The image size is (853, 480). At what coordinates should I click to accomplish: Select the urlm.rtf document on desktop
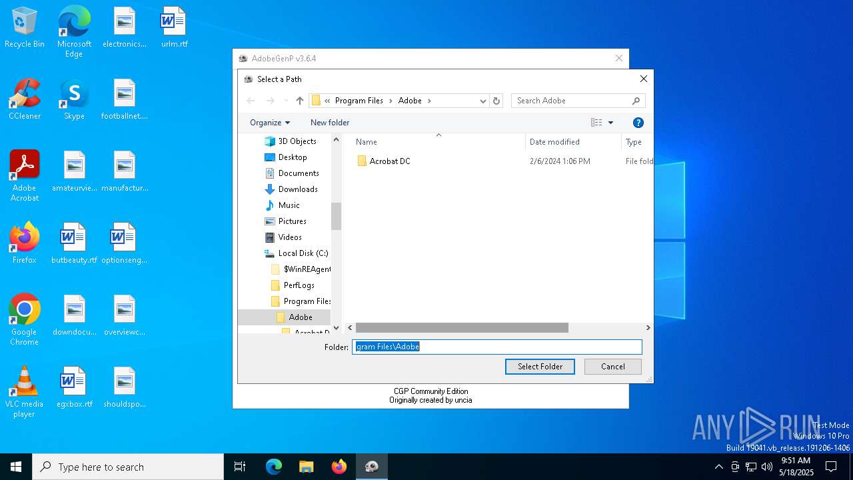(x=175, y=28)
